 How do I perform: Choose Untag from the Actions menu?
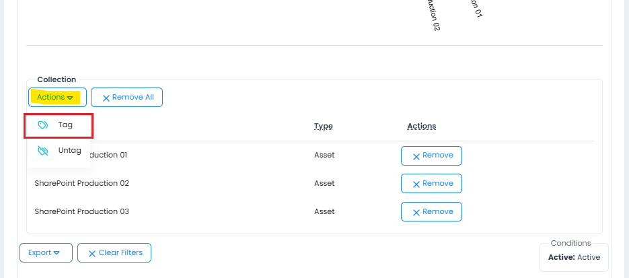point(69,151)
